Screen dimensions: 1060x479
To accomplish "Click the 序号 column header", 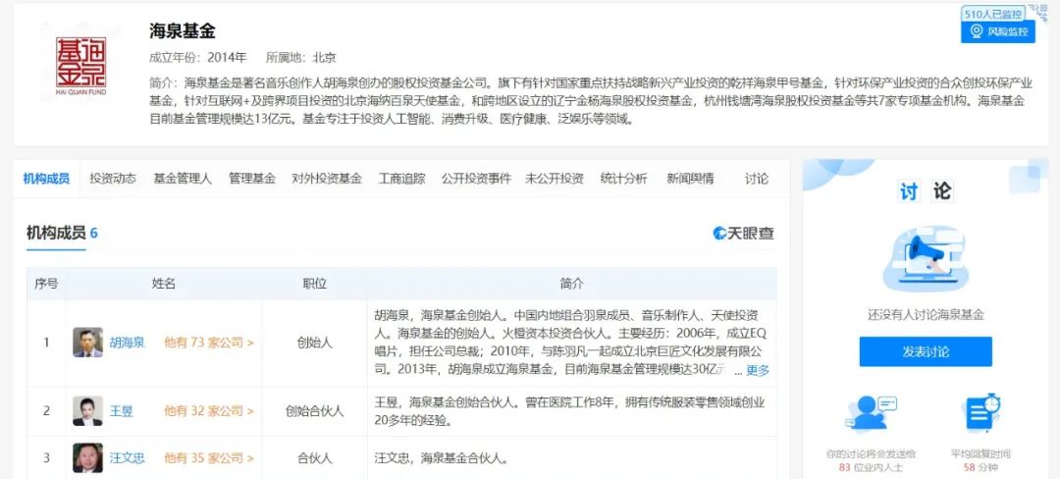I will (46, 284).
